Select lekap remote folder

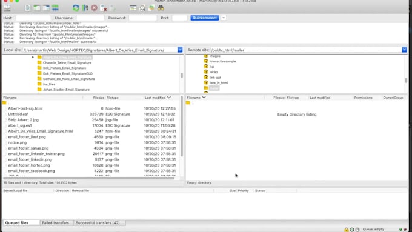coord(213,72)
